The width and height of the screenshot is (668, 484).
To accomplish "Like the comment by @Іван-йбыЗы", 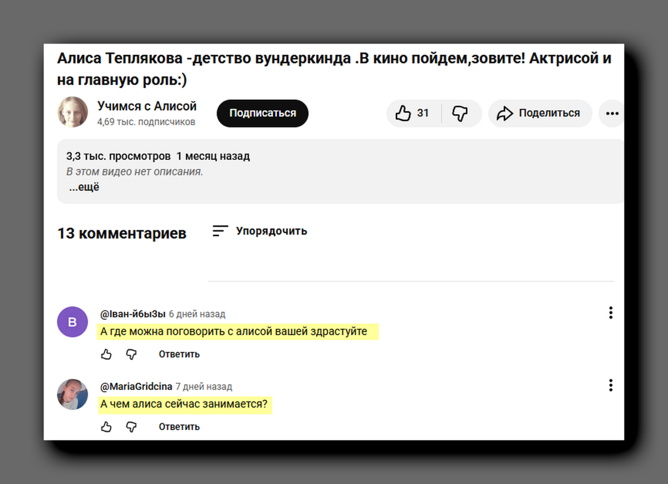I will click(106, 354).
